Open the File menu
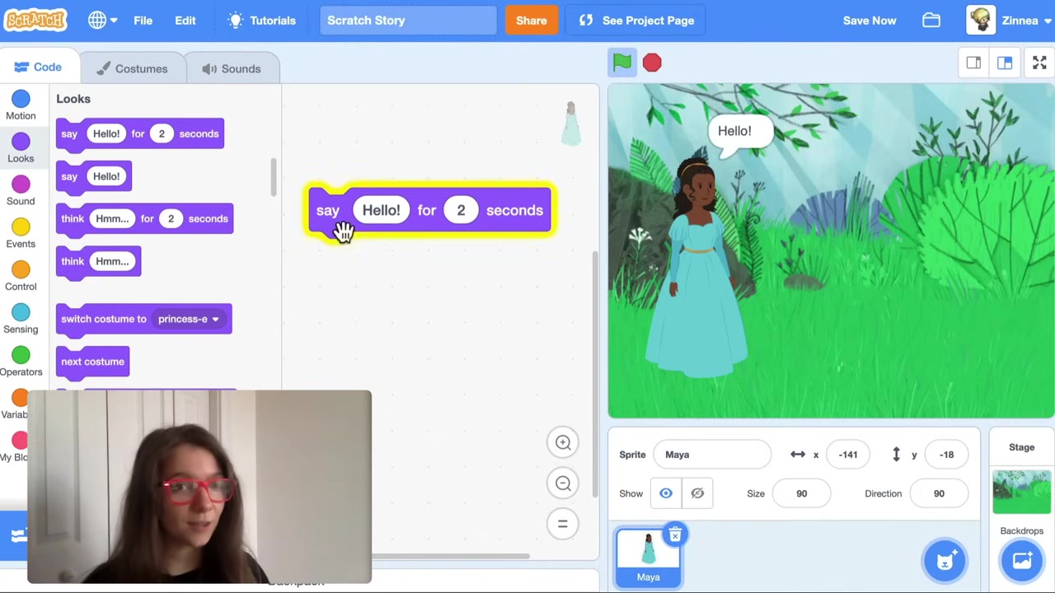 coord(143,21)
